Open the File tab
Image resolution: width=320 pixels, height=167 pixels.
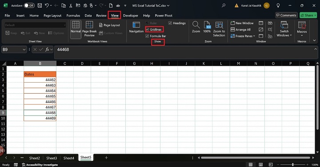8,16
